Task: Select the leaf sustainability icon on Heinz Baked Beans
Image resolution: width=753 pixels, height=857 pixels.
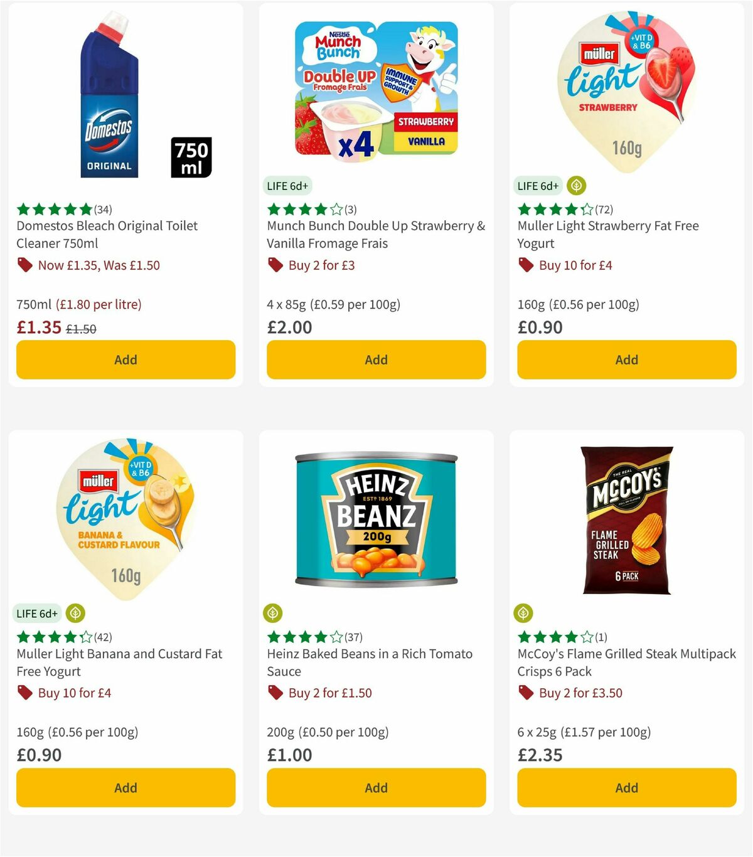Action: pyautogui.click(x=273, y=613)
